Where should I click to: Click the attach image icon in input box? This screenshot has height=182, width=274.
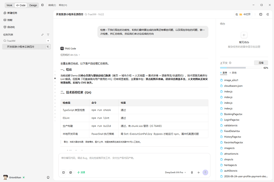coord(71,172)
